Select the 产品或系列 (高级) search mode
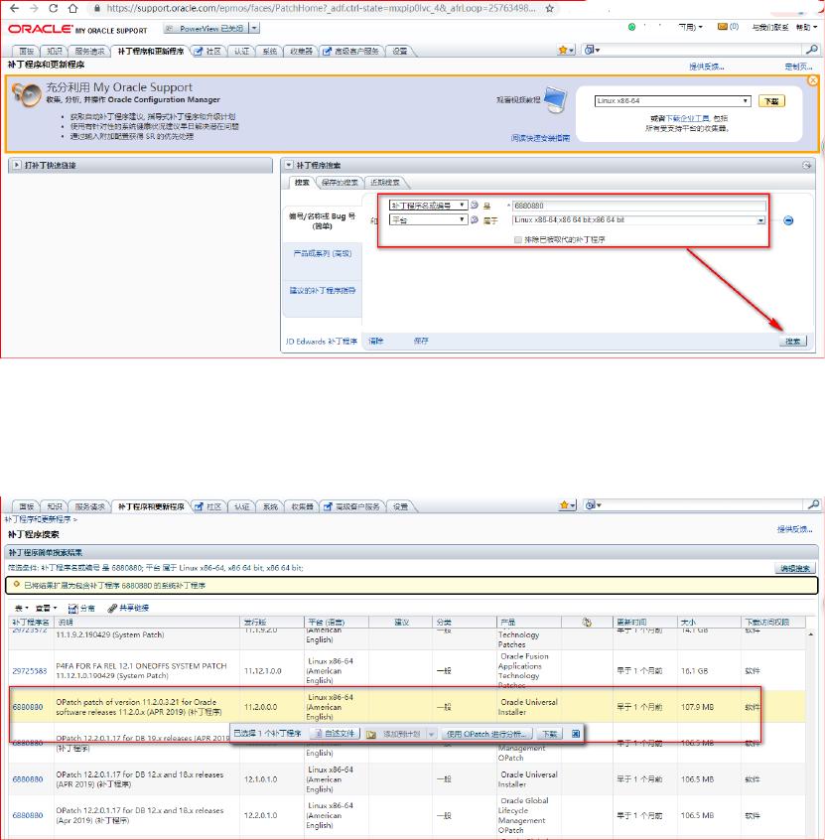The image size is (825, 840). 323,253
